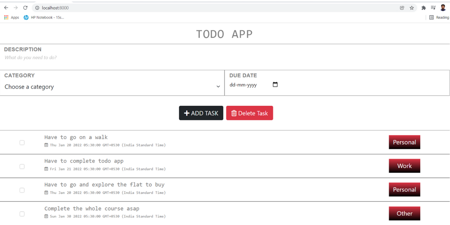The height and width of the screenshot is (225, 450).
Task: Click the calendar icon beside the walk task date
Action: tap(46, 145)
